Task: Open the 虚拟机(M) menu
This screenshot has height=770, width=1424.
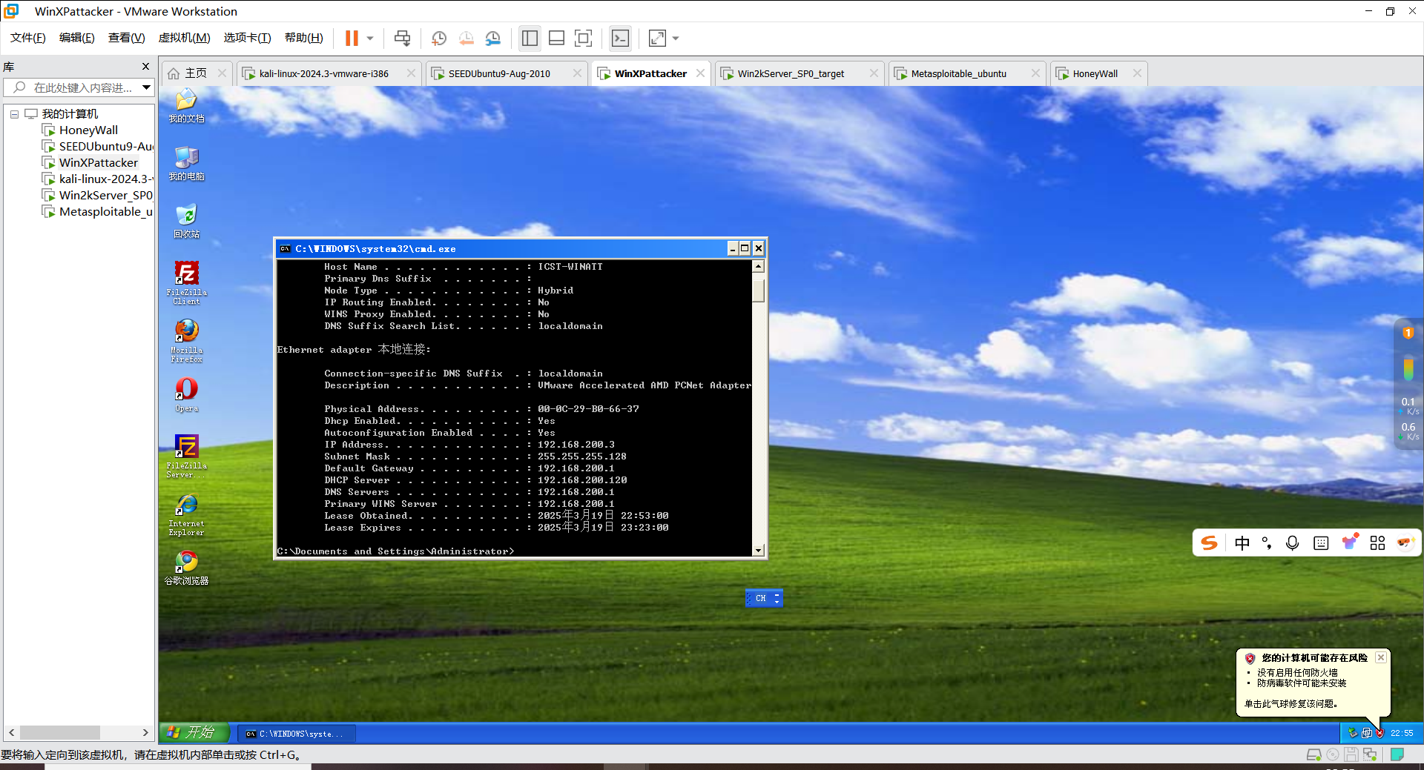Action: pos(184,38)
